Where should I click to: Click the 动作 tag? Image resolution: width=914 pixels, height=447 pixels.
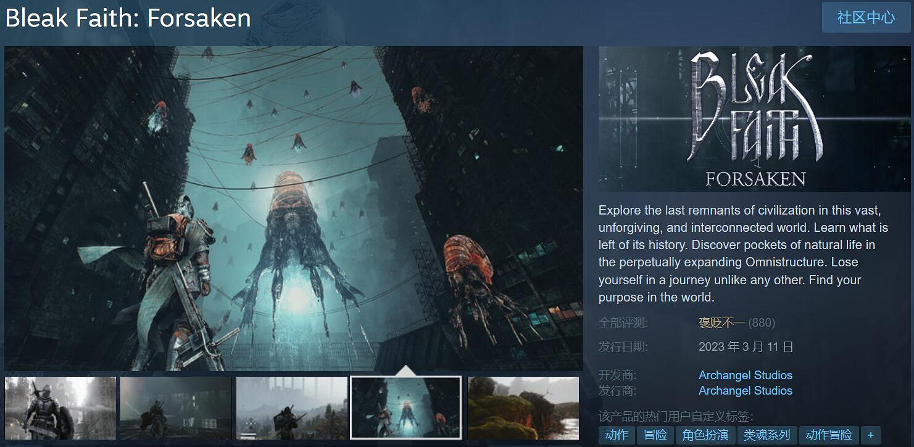pos(617,435)
